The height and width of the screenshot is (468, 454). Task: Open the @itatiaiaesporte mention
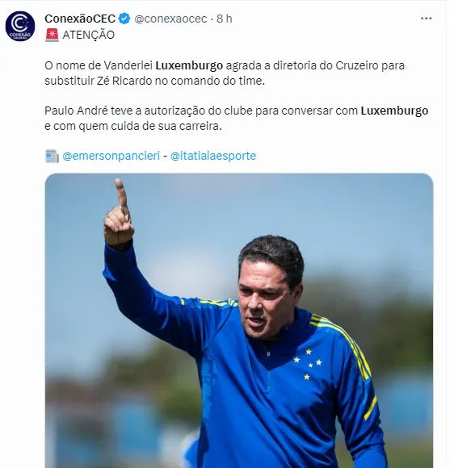[213, 156]
